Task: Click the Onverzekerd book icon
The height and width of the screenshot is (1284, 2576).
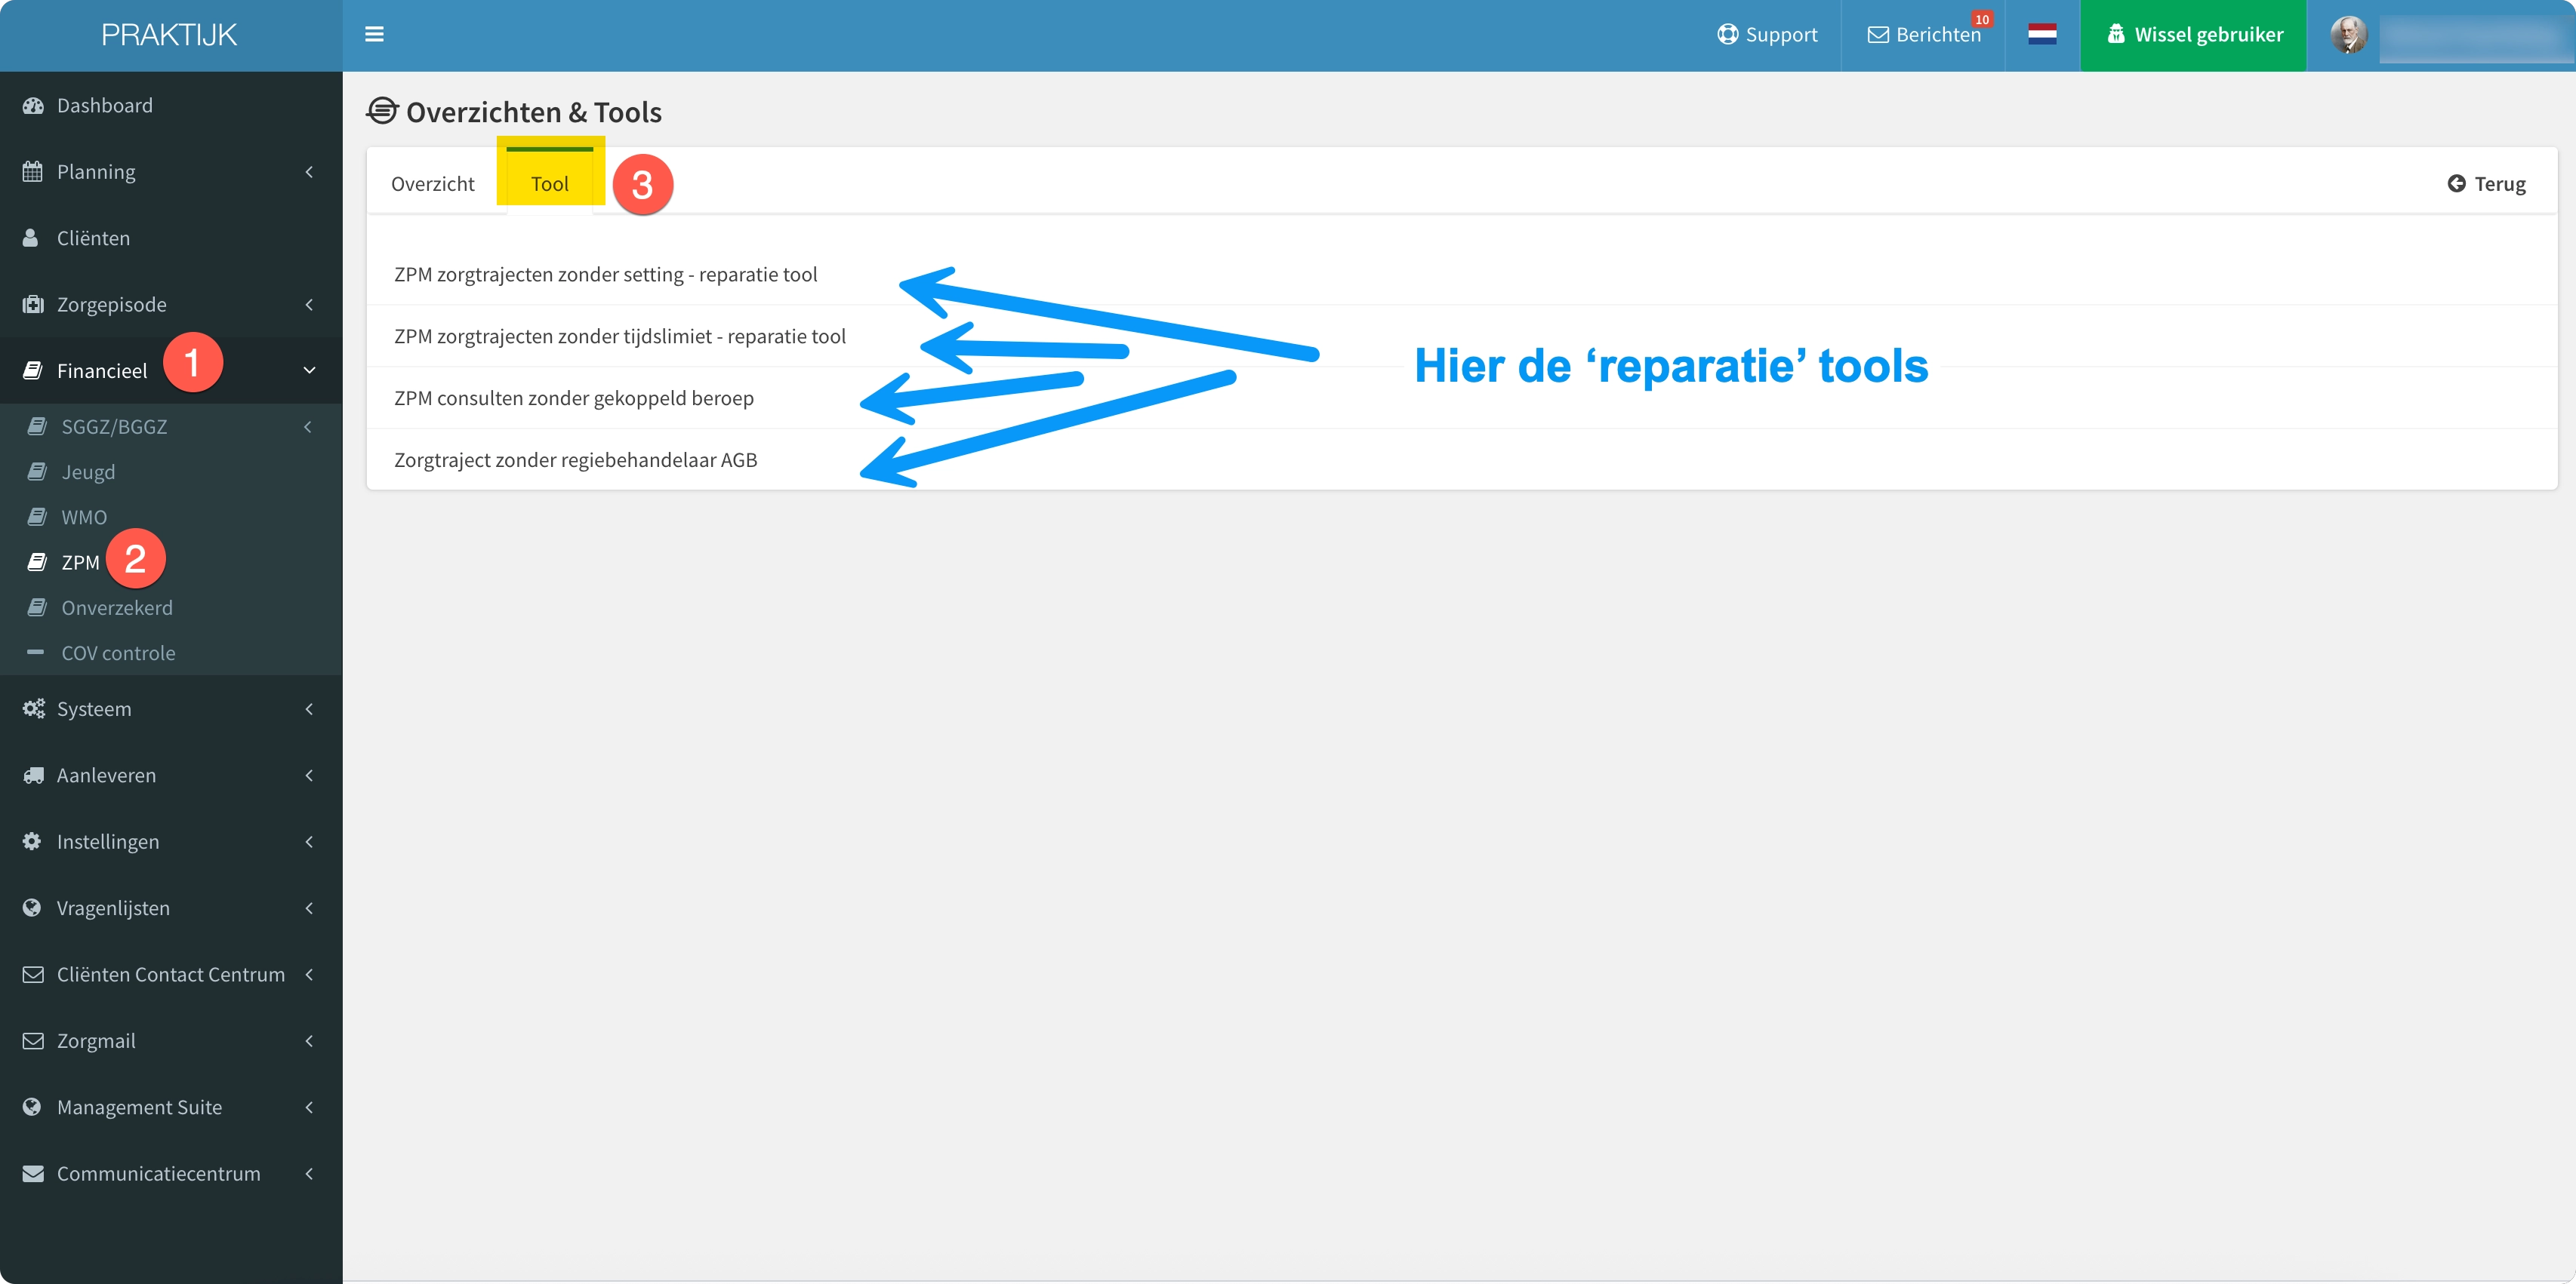Action: pyautogui.click(x=37, y=607)
